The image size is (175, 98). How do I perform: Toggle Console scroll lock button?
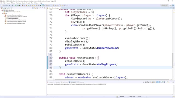(153, 82)
